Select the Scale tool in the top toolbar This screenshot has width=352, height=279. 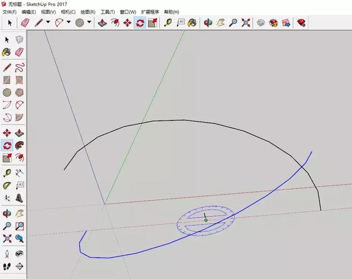[x=153, y=23]
